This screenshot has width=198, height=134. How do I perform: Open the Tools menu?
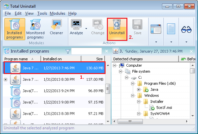42,13
